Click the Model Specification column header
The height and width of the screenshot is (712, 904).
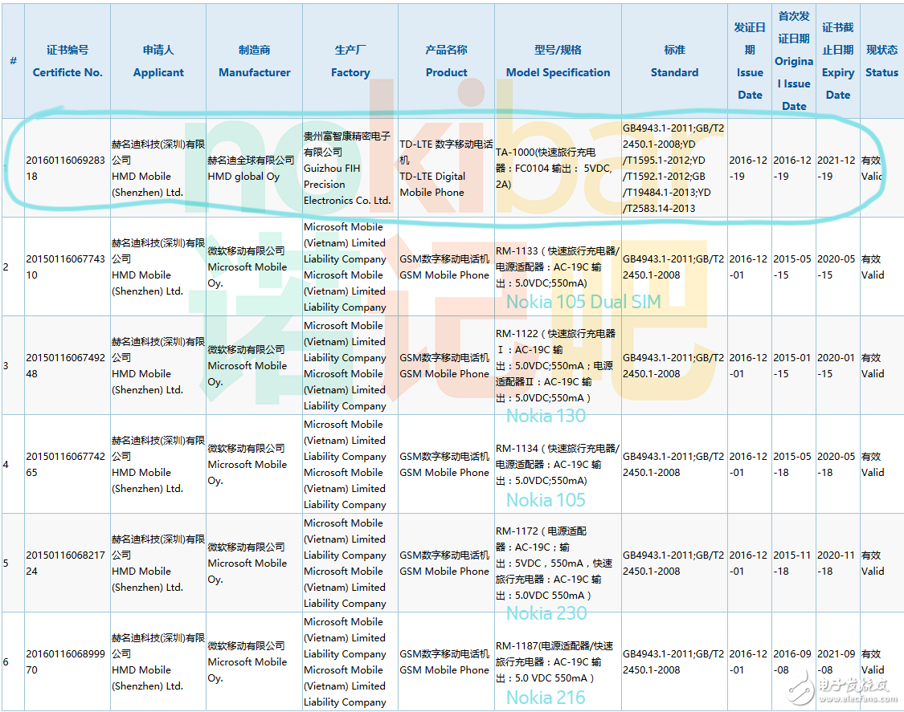point(558,61)
